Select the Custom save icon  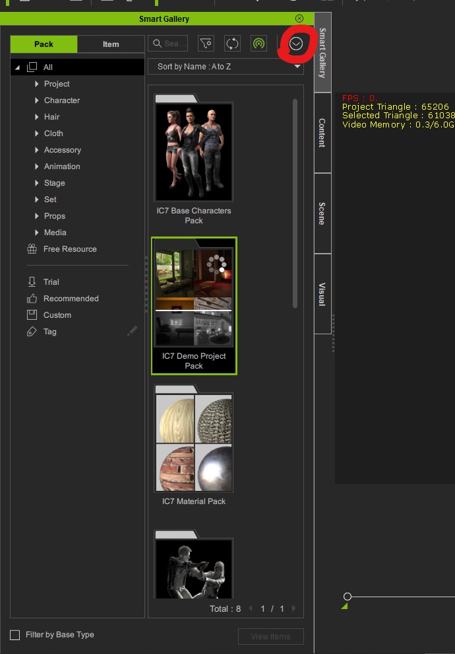pos(32,315)
